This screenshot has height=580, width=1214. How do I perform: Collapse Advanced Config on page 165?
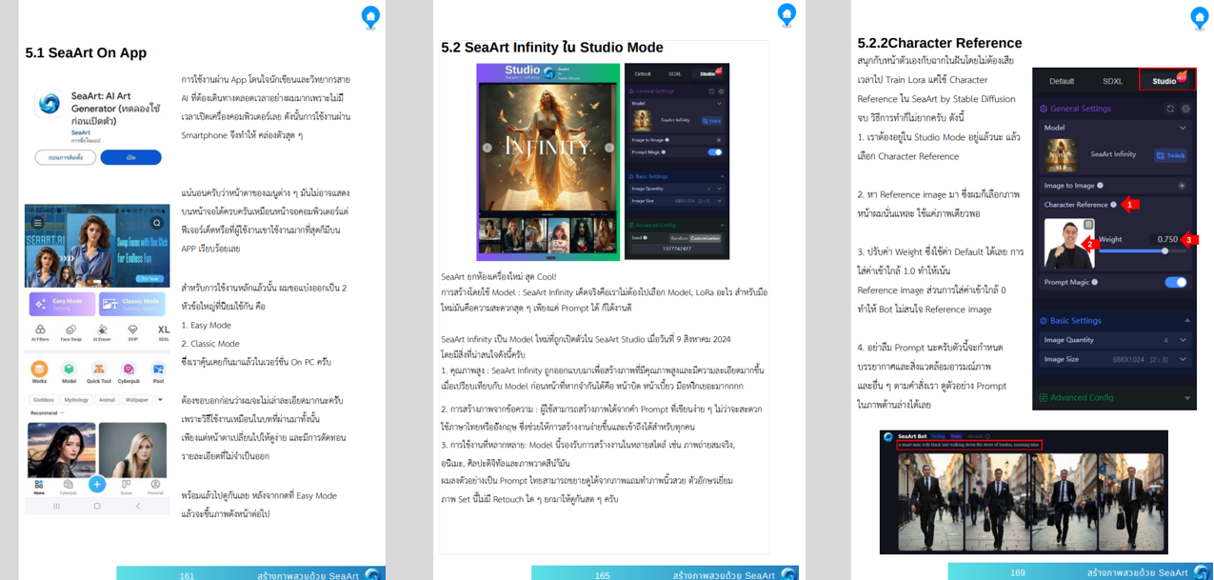(722, 225)
